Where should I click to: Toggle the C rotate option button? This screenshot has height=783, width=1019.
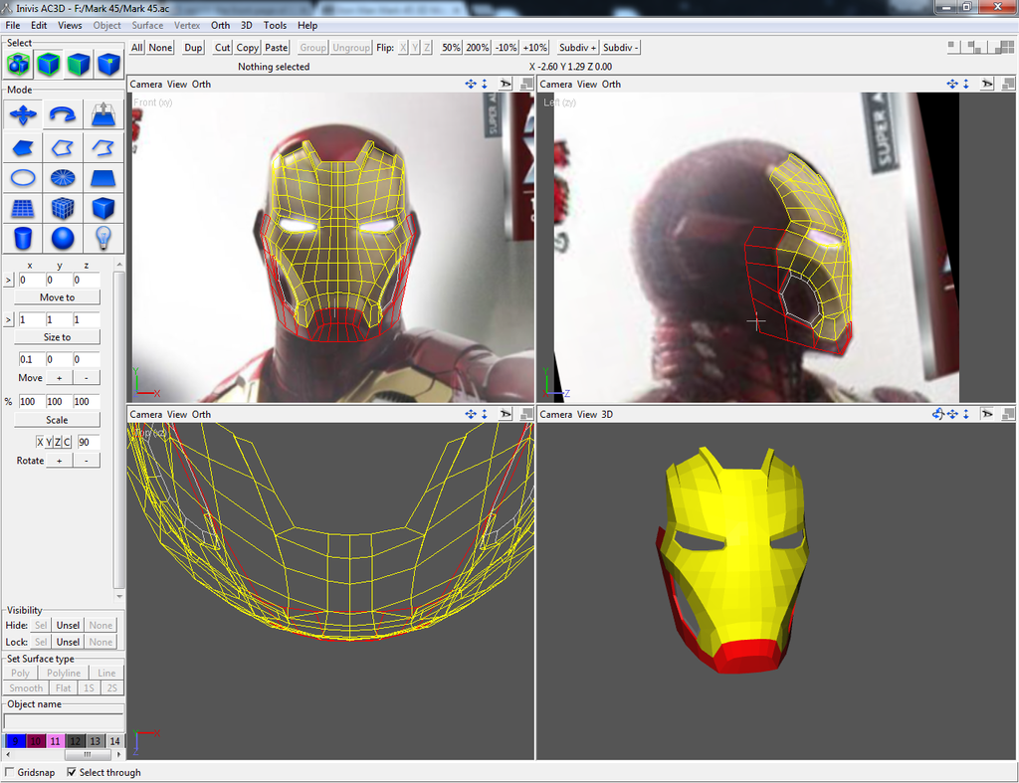(x=67, y=442)
